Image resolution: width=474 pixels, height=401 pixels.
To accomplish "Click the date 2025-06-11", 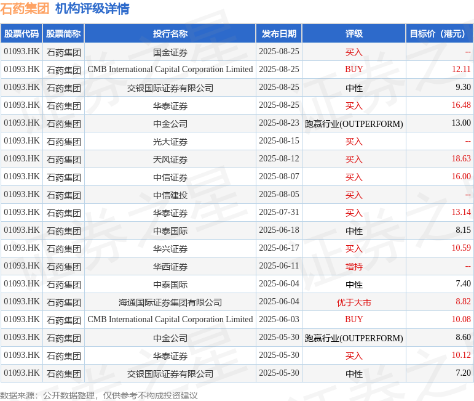I will click(279, 266).
